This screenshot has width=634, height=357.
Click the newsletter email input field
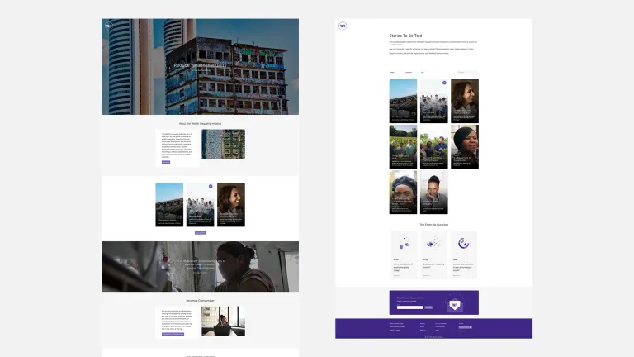tap(410, 307)
